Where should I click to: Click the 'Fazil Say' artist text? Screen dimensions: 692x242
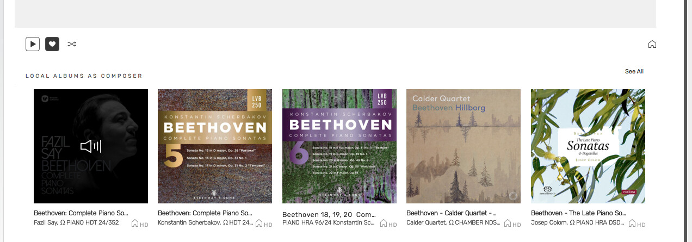coord(45,223)
